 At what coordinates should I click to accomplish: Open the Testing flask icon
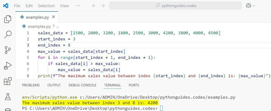[x=8, y=97]
